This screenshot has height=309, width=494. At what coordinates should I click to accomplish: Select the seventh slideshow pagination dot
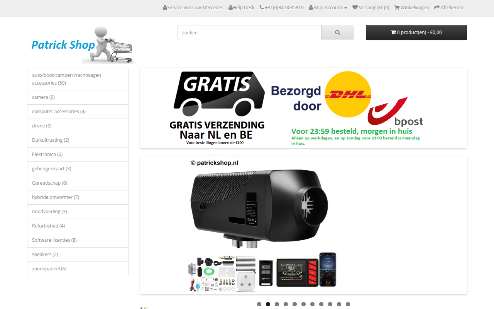(x=312, y=304)
